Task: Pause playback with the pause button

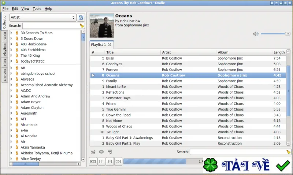Action: [101, 161]
